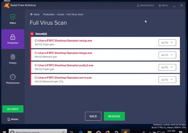Open the Status section in sidebar
188x133 pixels.
pos(13,19)
